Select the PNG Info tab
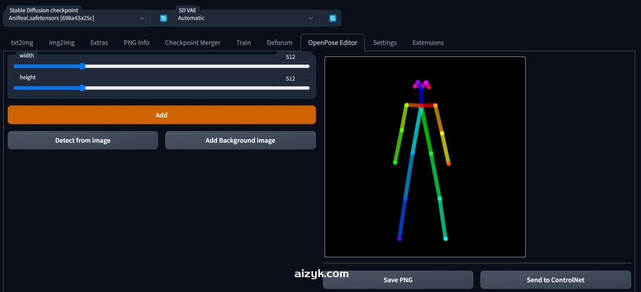Screen dimensions: 641x292 [137, 43]
